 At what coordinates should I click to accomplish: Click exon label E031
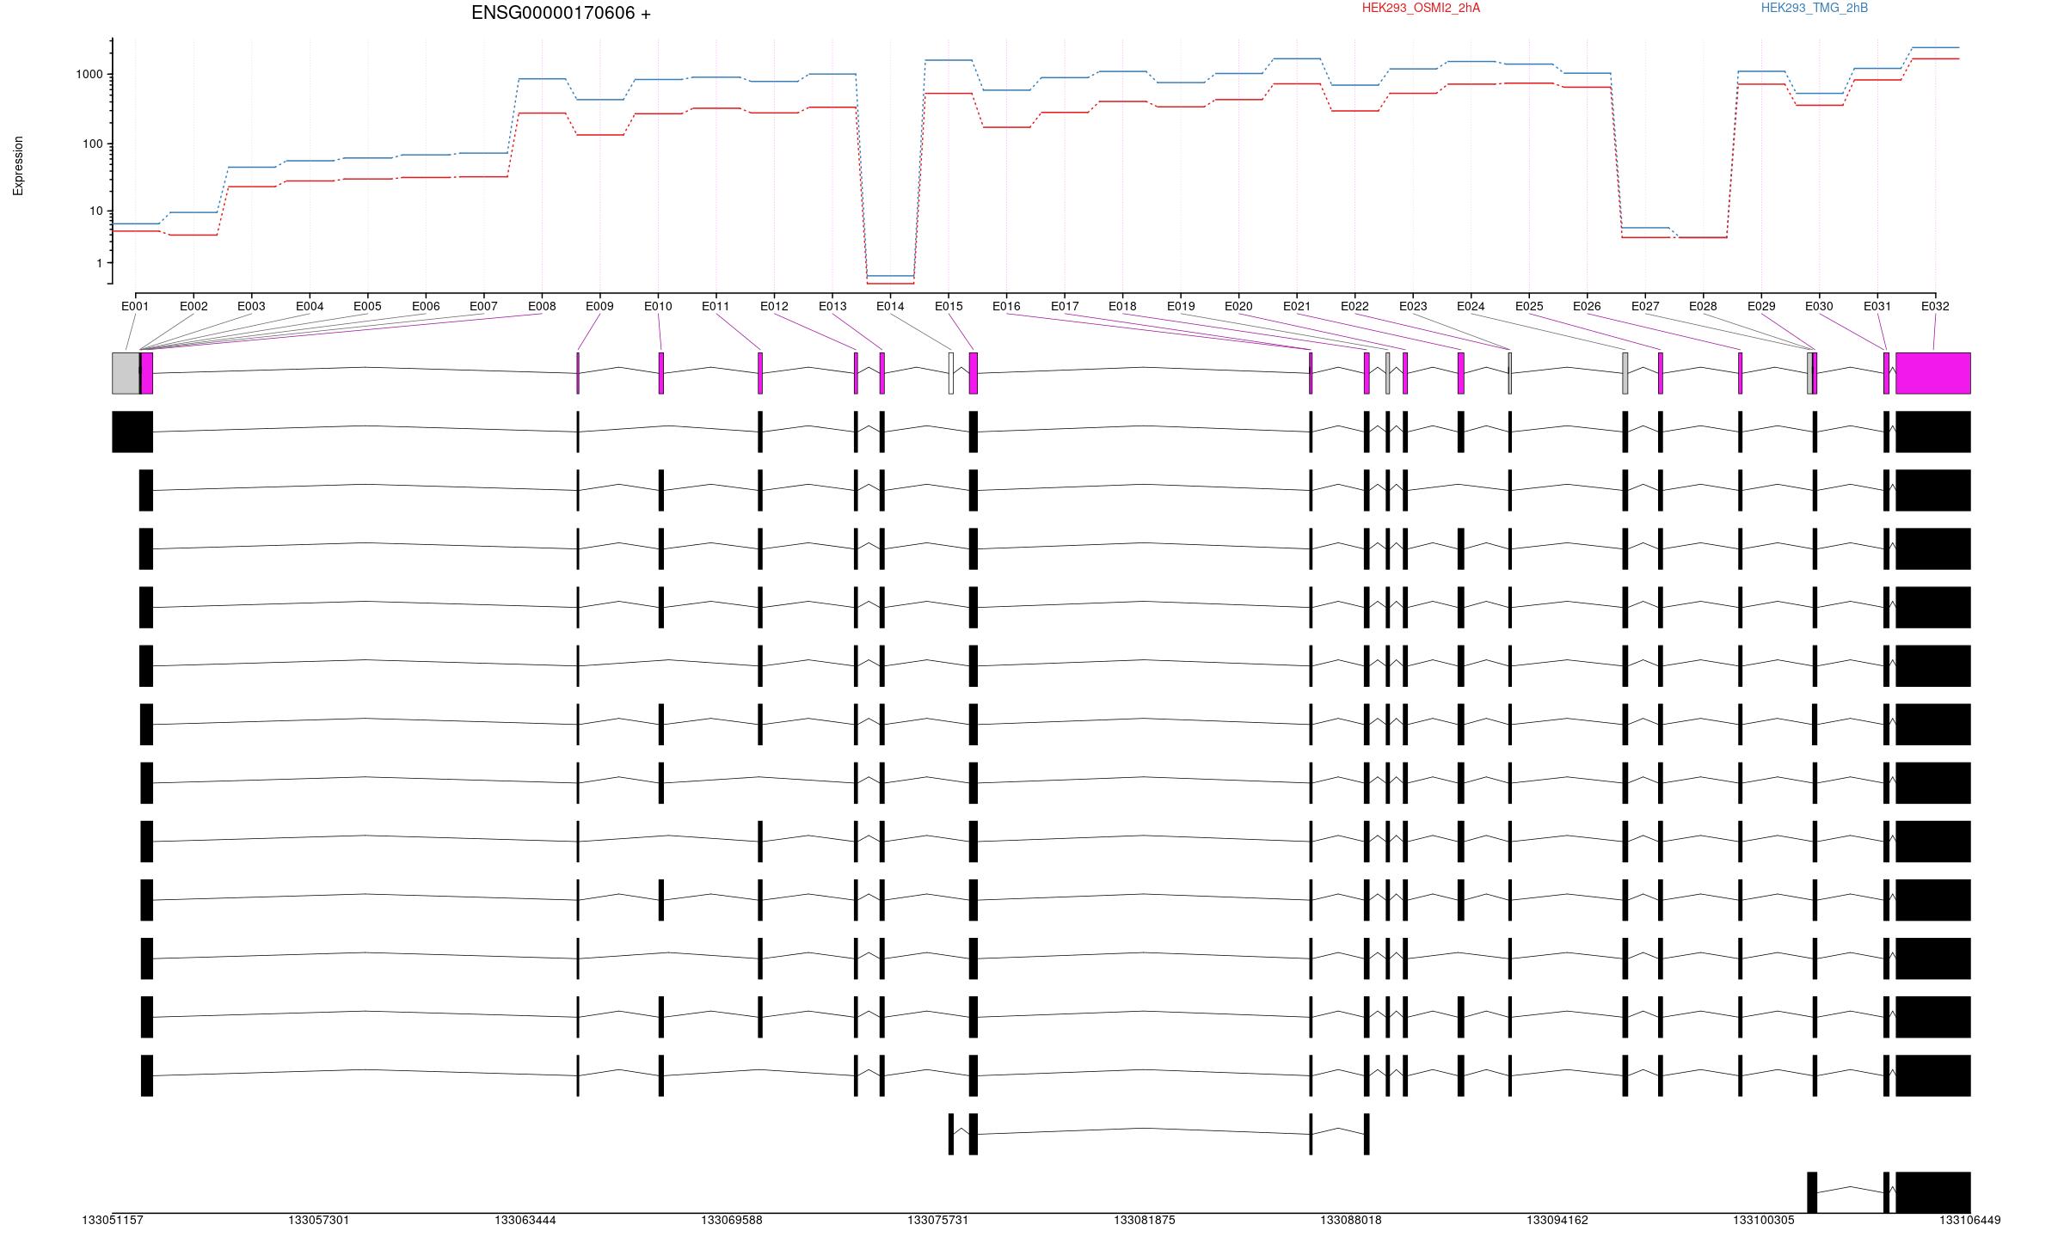click(x=1877, y=306)
